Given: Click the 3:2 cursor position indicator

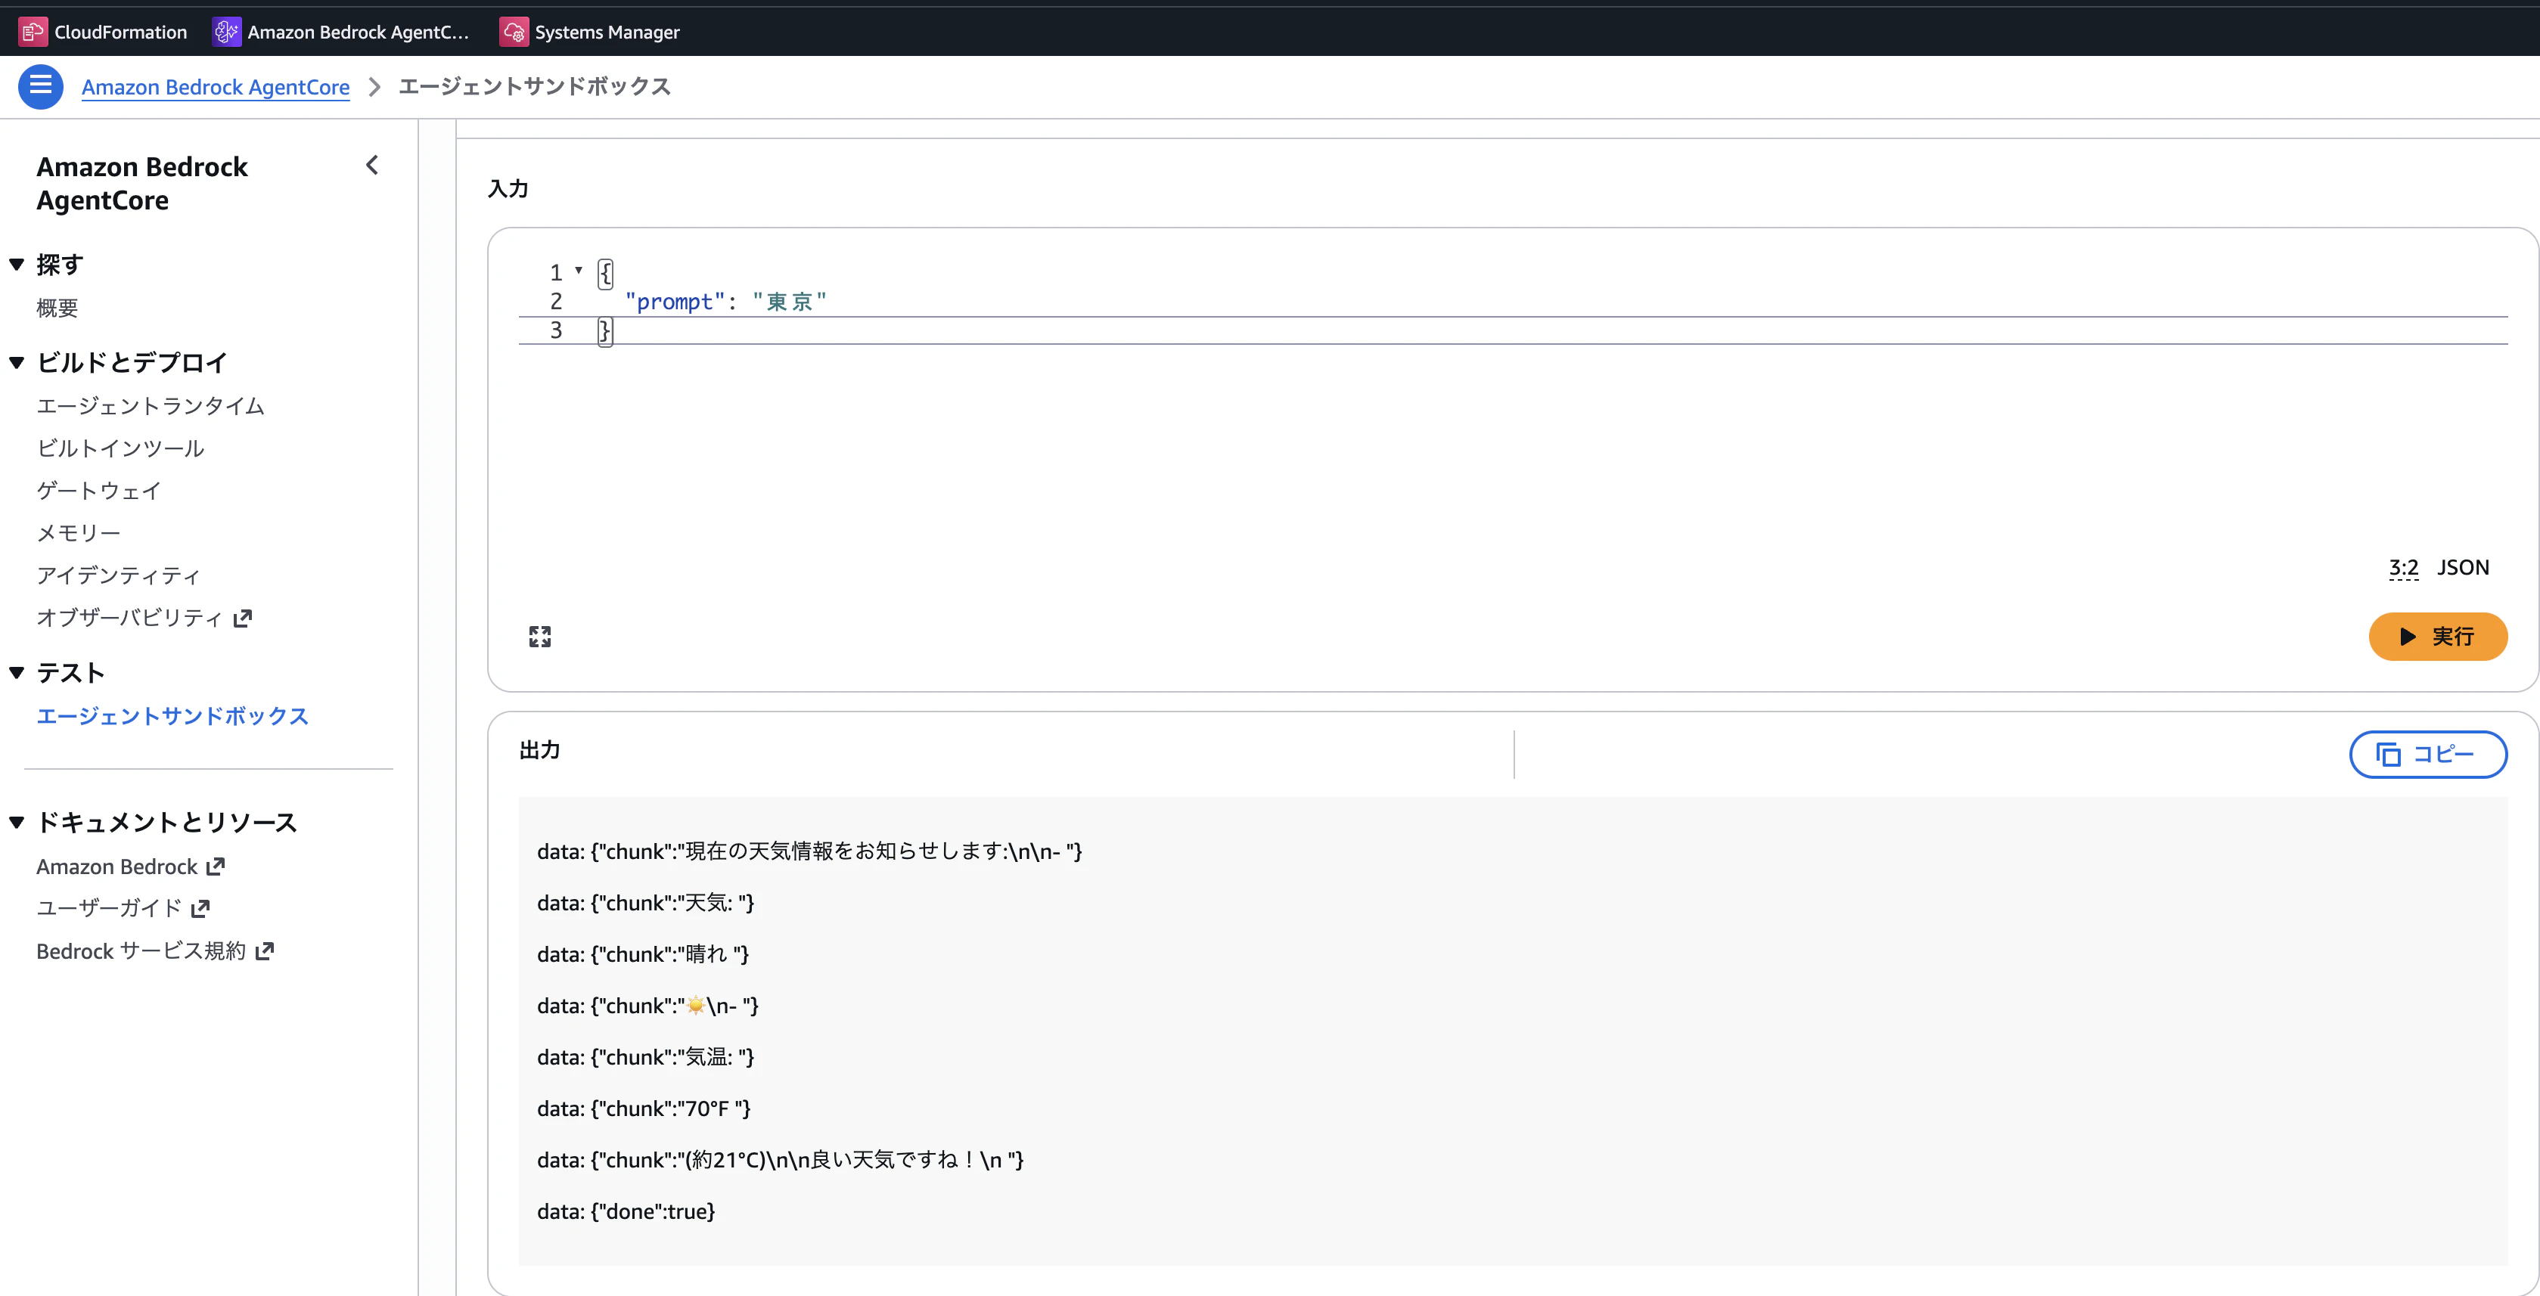Looking at the screenshot, I should [2403, 568].
